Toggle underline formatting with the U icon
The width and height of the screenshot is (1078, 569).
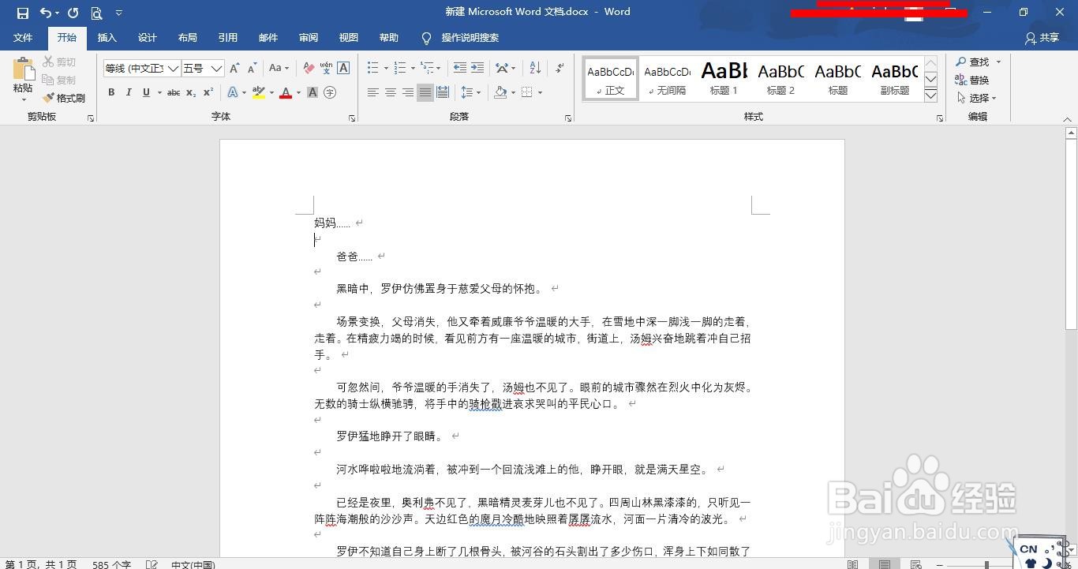[146, 92]
